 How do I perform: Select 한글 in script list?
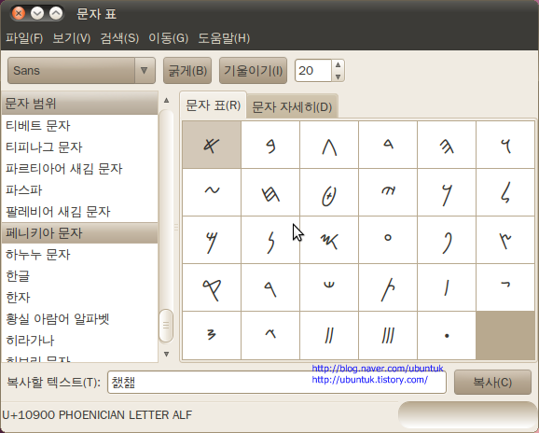(x=80, y=276)
